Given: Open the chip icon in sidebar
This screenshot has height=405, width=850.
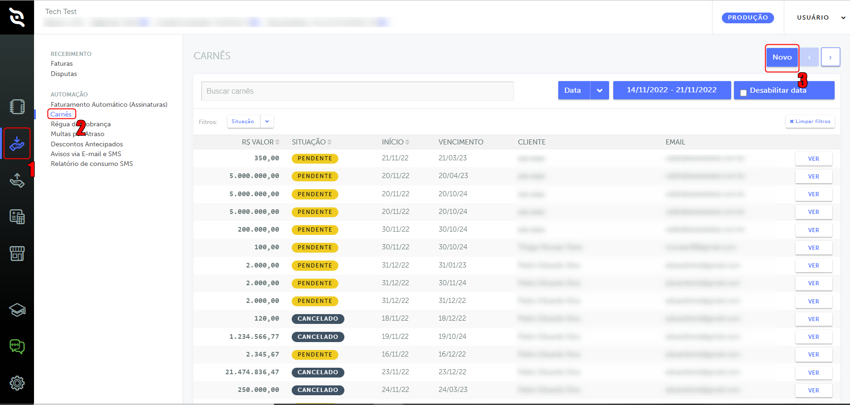Looking at the screenshot, I should [17, 107].
